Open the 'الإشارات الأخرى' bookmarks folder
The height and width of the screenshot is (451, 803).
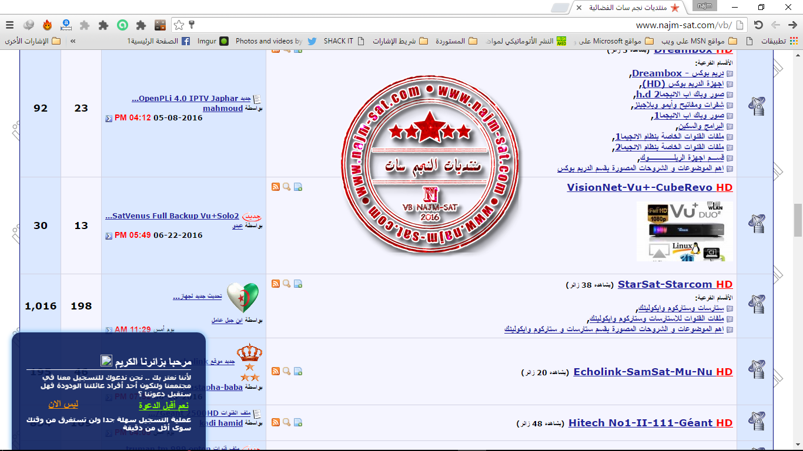[33, 41]
